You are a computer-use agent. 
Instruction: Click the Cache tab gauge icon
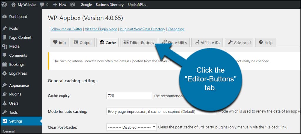point(102,42)
